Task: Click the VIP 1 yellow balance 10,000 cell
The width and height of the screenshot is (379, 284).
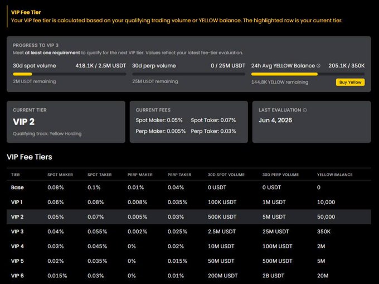Action: (326, 202)
